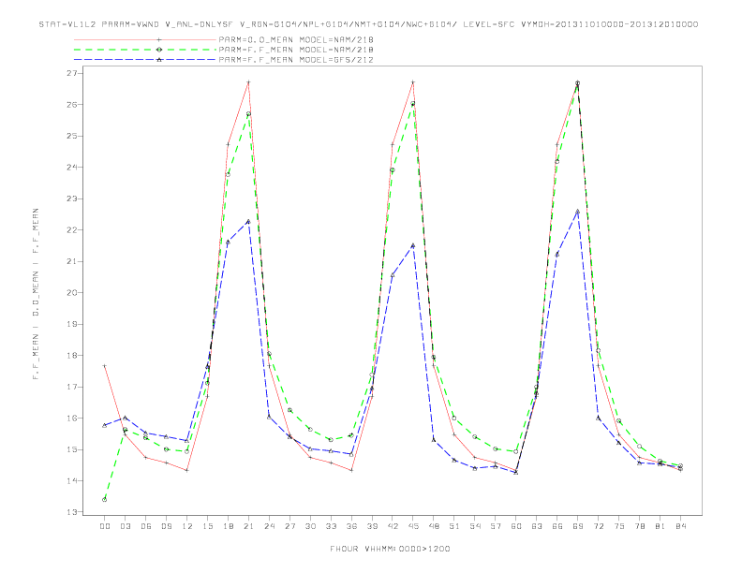
Task: Click y-axis tick label 16
Action: [x=72, y=419]
